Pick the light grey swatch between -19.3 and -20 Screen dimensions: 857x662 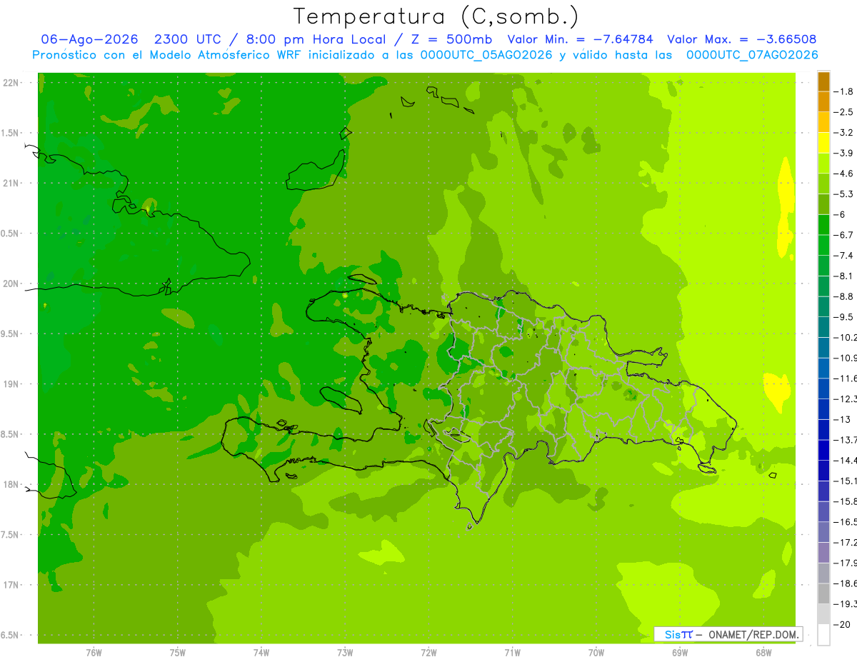(823, 613)
